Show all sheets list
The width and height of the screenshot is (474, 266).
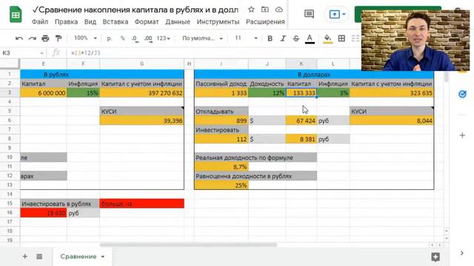coord(39,256)
